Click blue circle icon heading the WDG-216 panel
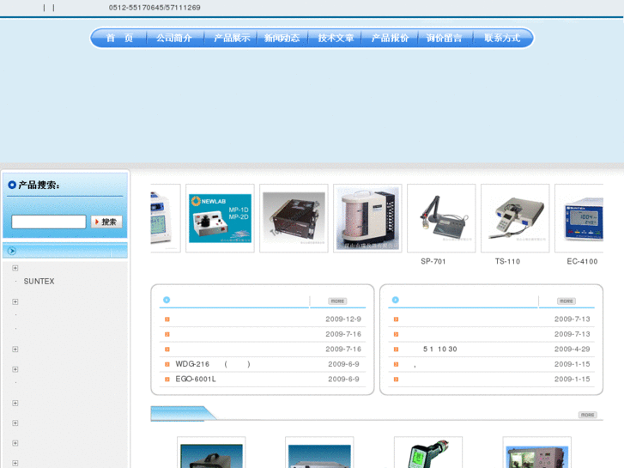 pos(167,300)
